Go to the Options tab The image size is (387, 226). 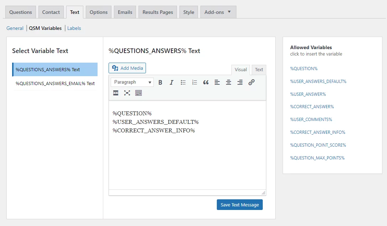click(x=99, y=12)
